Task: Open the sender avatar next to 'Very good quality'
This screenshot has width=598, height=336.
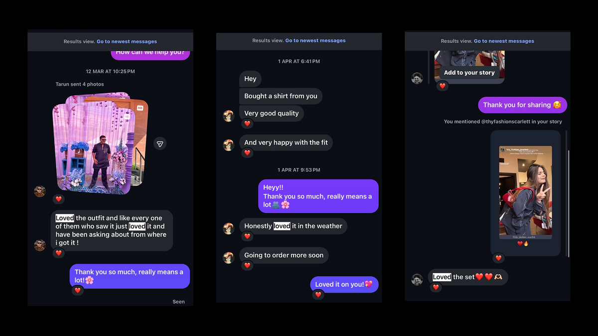Action: click(x=229, y=116)
